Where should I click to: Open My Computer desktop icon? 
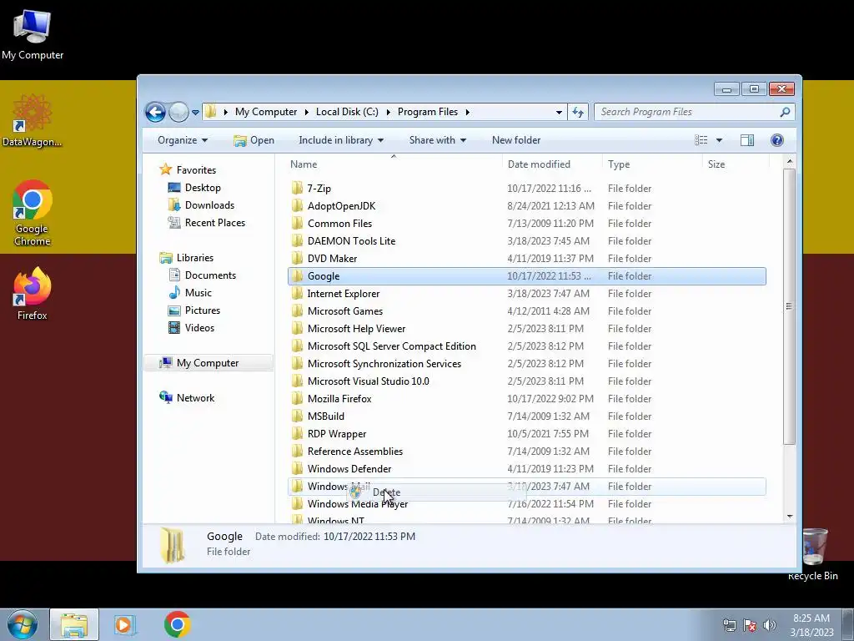tap(33, 33)
